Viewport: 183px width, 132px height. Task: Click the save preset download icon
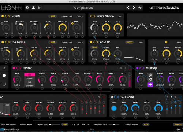[x=33, y=8]
